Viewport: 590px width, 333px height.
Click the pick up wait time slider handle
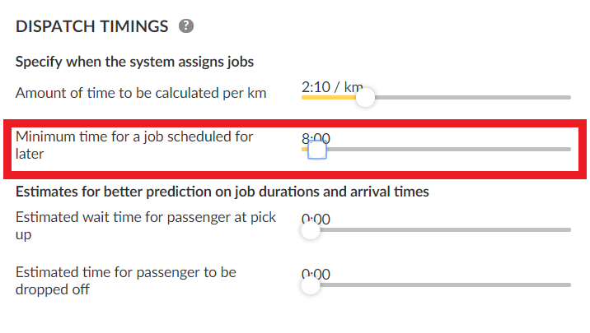(311, 230)
